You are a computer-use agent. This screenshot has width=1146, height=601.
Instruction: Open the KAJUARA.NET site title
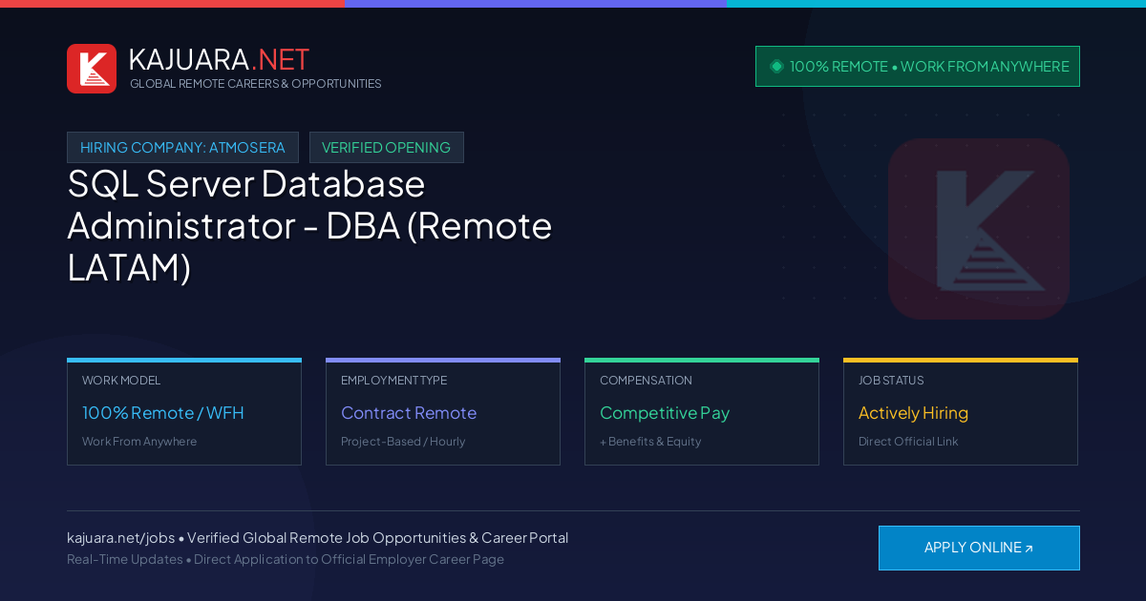click(219, 59)
